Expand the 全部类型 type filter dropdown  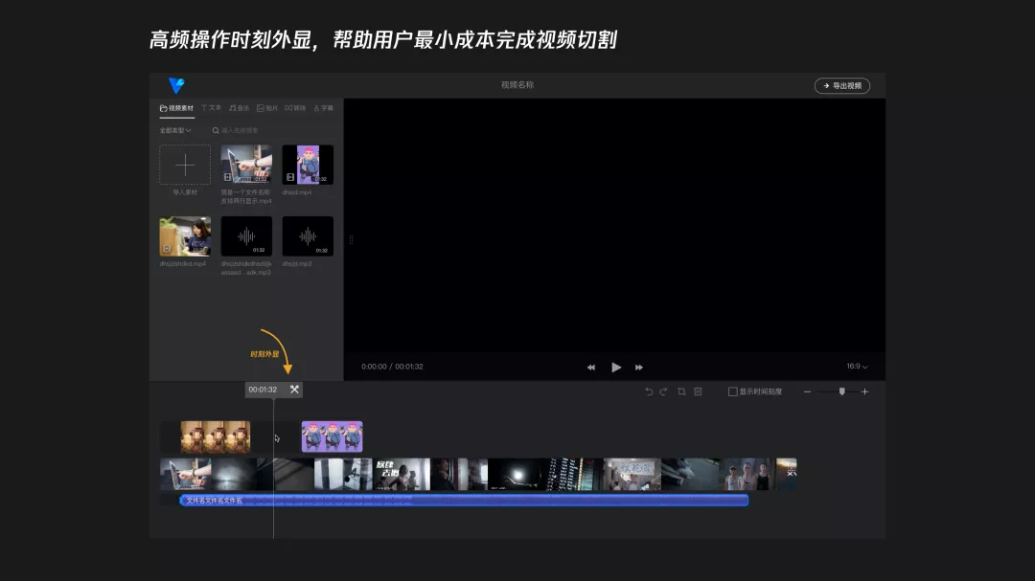click(175, 130)
